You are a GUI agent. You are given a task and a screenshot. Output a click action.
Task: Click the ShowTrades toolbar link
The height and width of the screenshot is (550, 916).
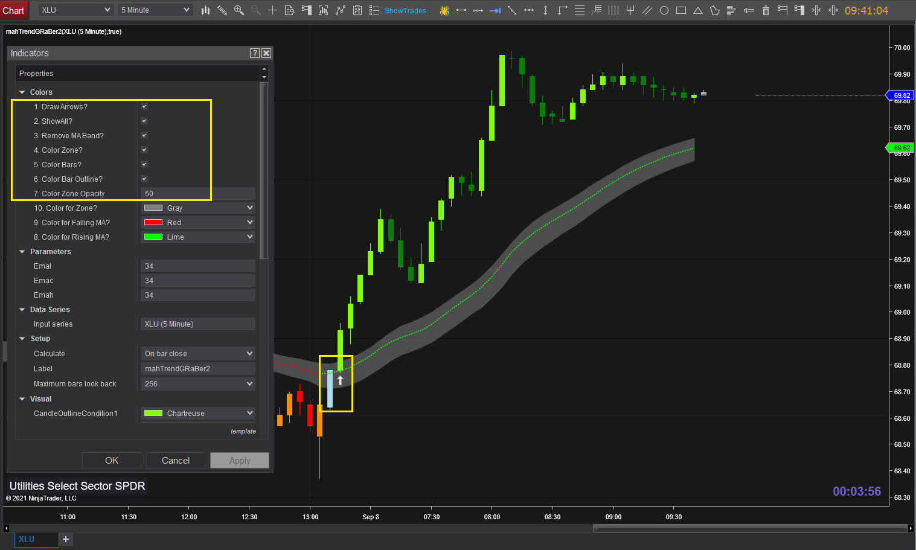405,10
